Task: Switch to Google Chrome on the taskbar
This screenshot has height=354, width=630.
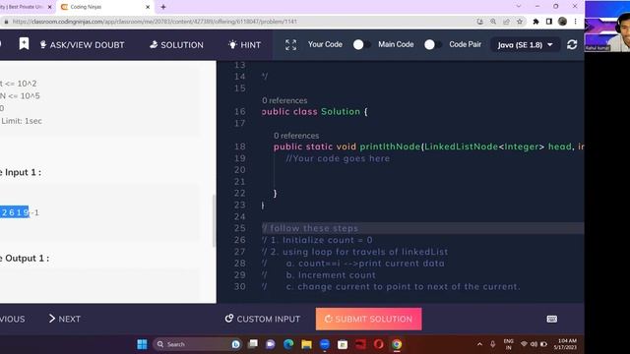Action: click(397, 344)
